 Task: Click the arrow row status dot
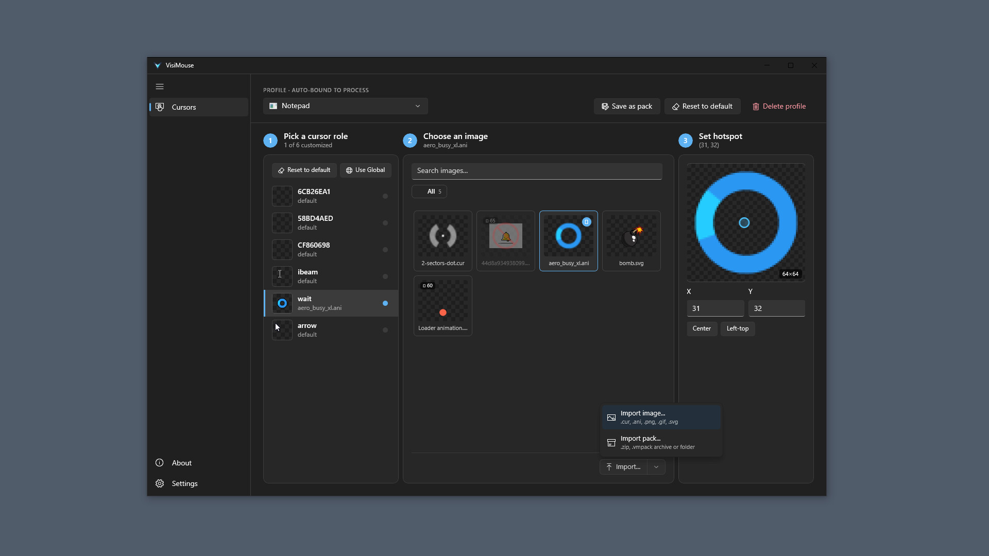tap(385, 330)
